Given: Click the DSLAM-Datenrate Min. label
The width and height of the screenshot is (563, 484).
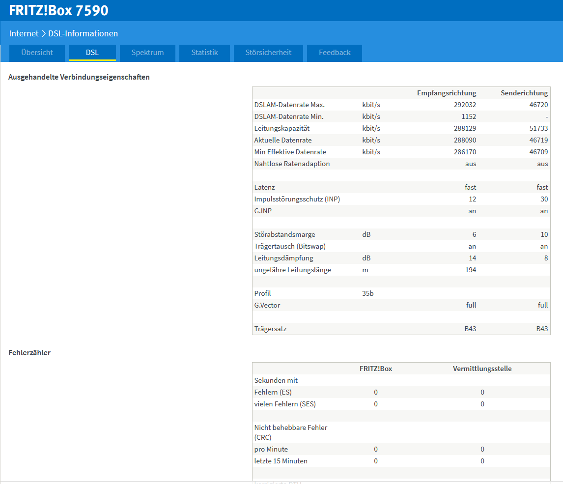Looking at the screenshot, I should click(289, 116).
